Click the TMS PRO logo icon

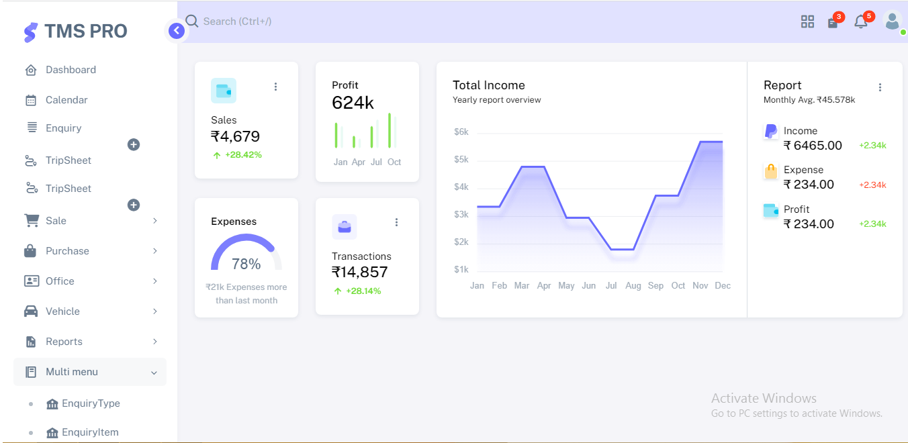tap(30, 32)
